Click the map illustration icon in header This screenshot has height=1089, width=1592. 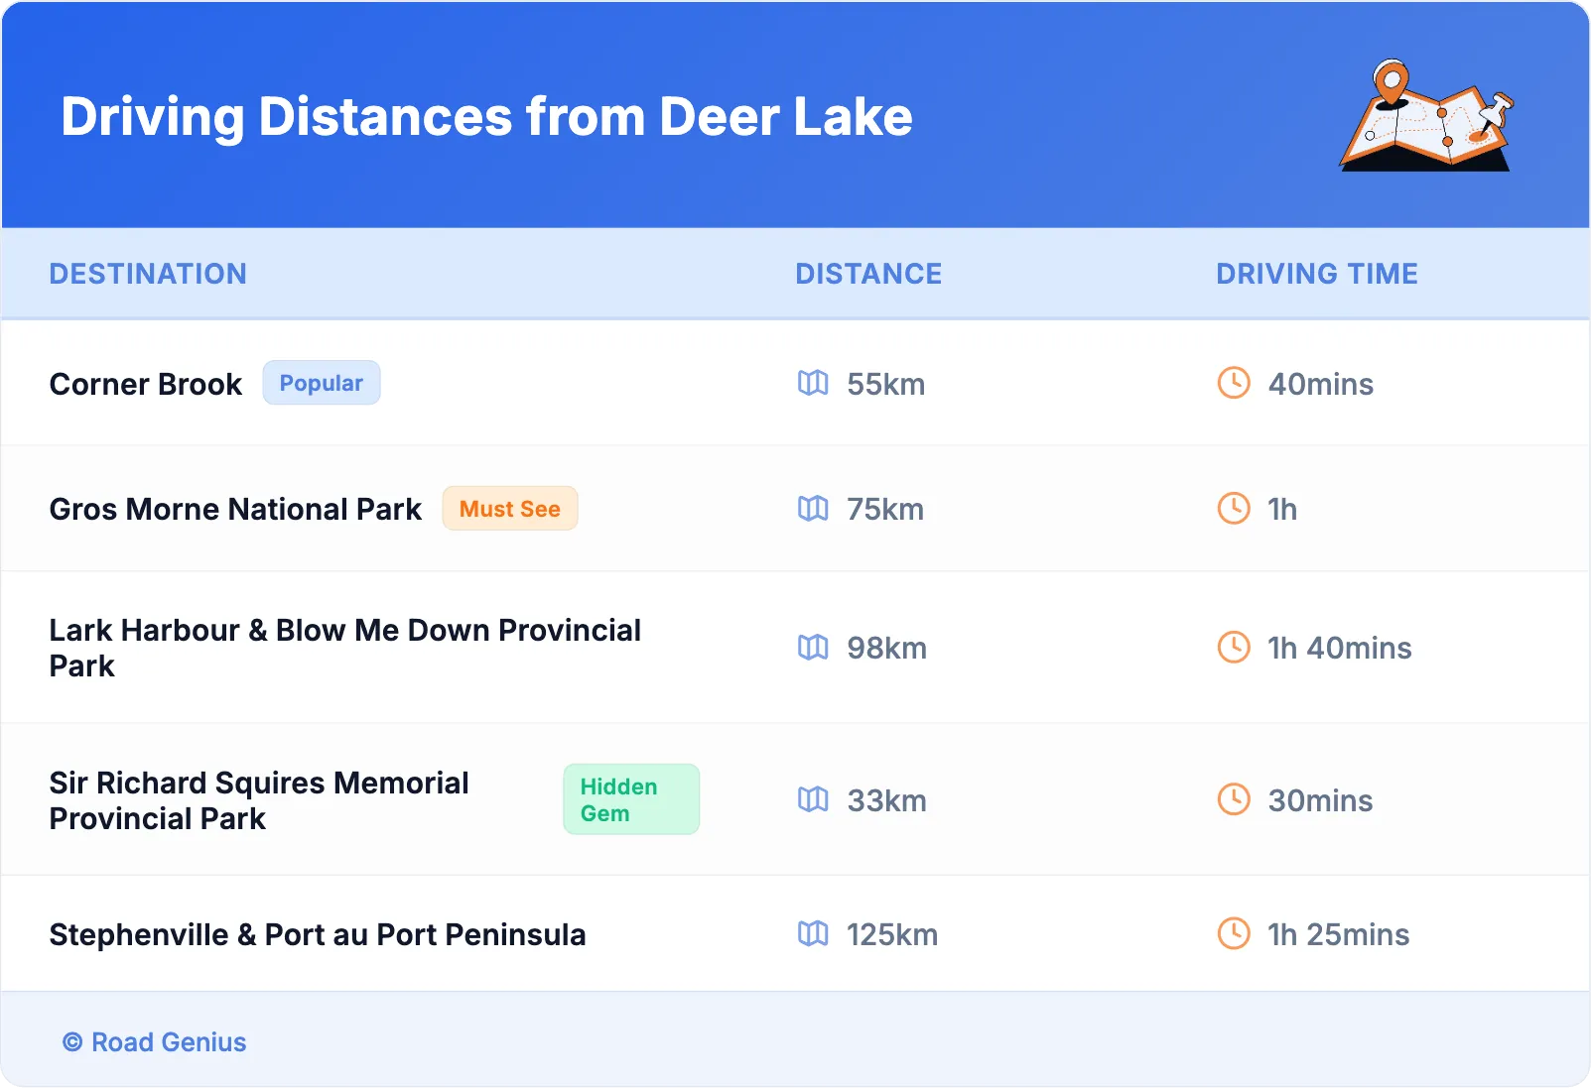click(x=1426, y=116)
